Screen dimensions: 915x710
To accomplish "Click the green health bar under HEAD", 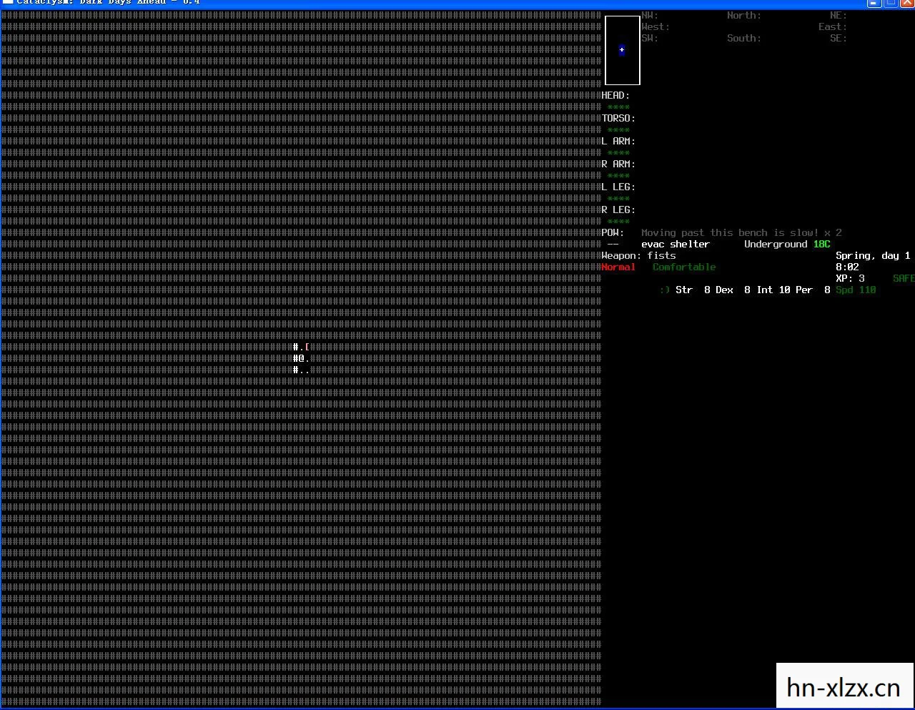I will click(618, 107).
